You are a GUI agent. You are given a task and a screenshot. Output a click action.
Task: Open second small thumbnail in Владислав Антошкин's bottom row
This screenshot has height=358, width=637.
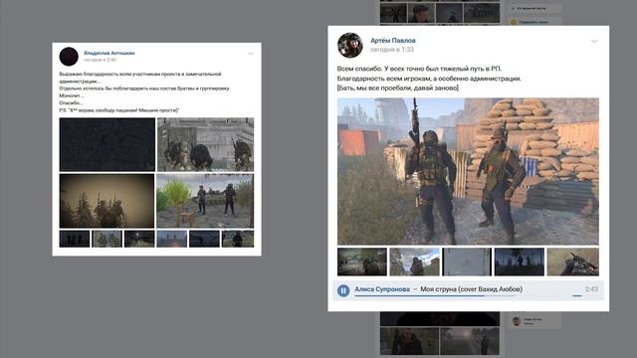(106, 239)
